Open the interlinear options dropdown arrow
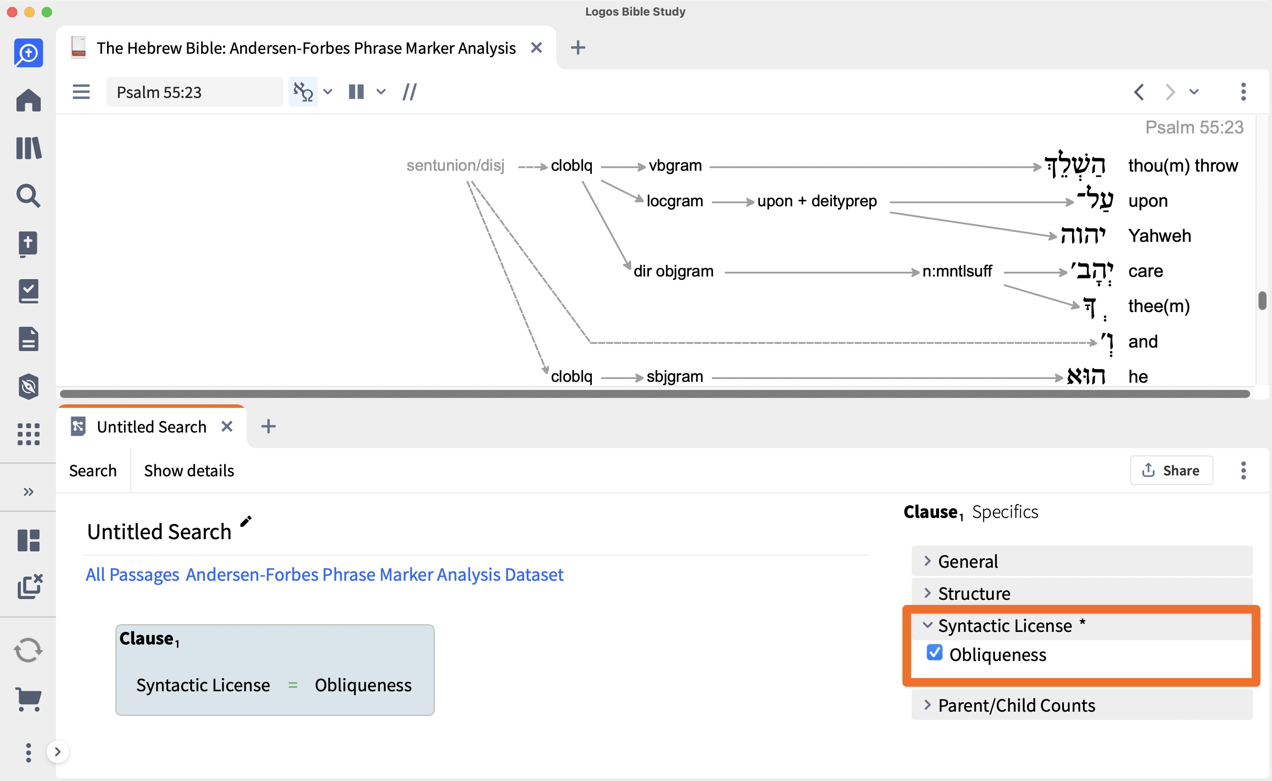 click(x=328, y=92)
